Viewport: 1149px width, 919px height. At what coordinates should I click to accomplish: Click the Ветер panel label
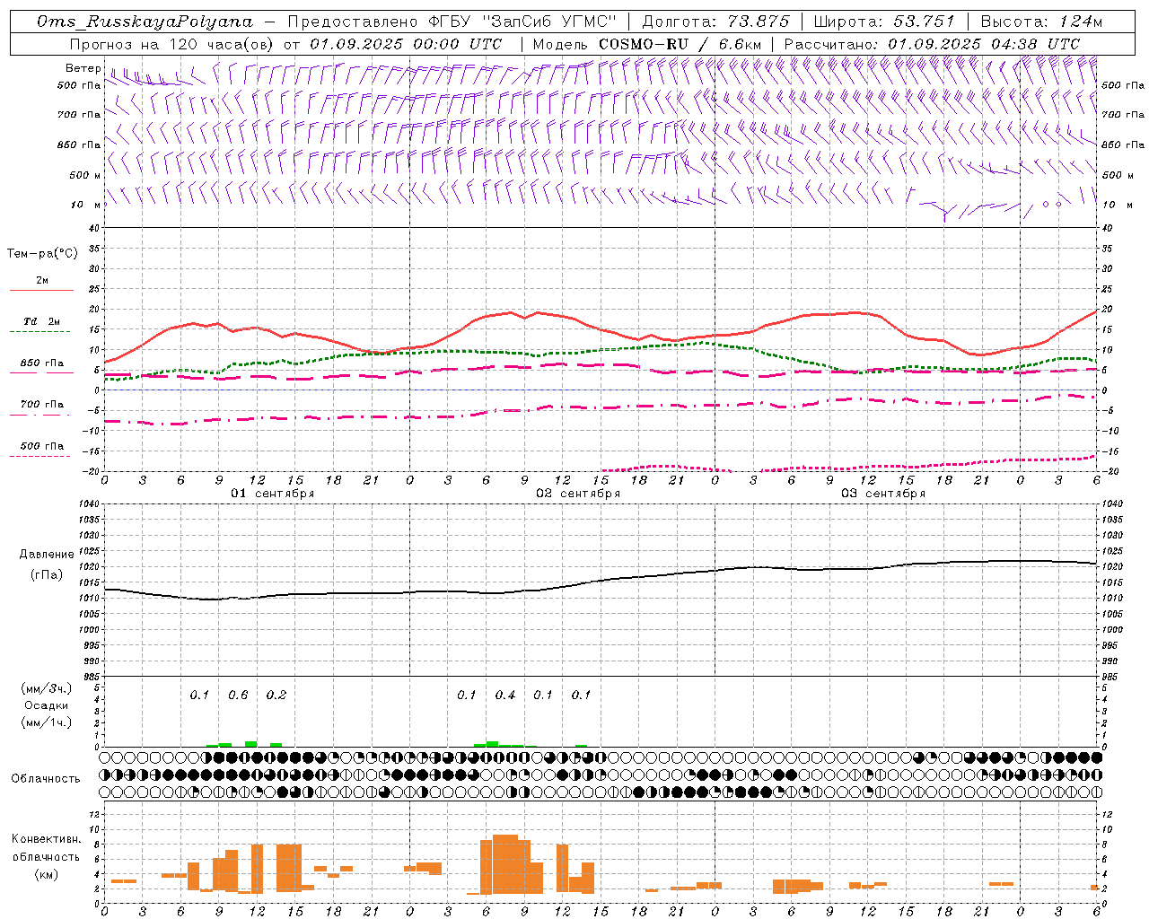pos(83,68)
